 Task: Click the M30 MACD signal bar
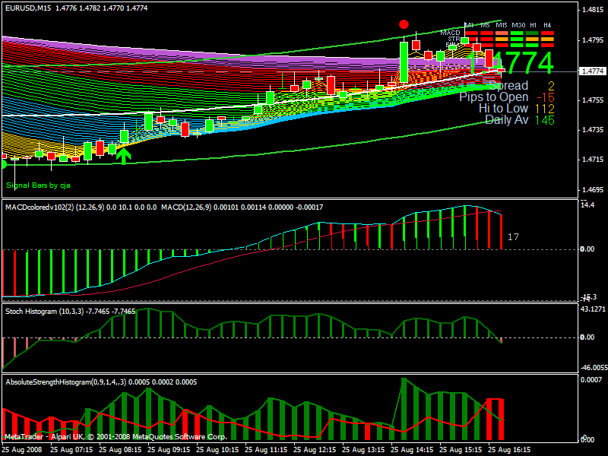(518, 33)
